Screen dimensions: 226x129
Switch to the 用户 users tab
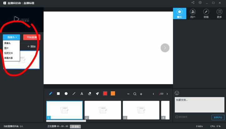(x=193, y=13)
